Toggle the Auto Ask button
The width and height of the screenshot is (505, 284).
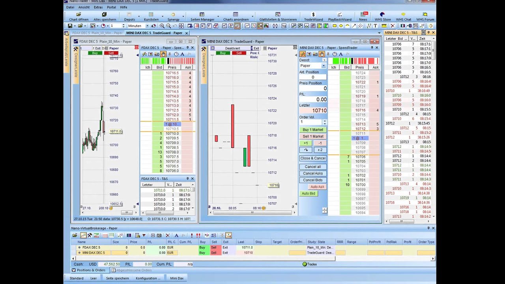(x=317, y=187)
